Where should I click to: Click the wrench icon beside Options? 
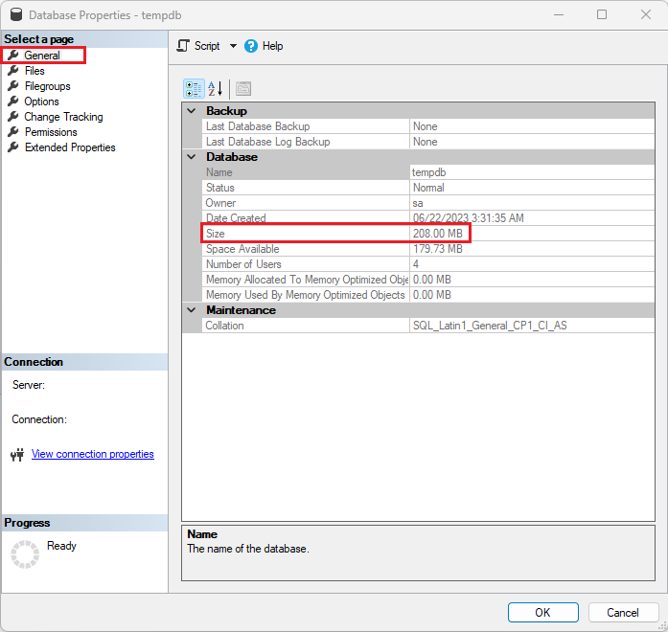(x=13, y=101)
